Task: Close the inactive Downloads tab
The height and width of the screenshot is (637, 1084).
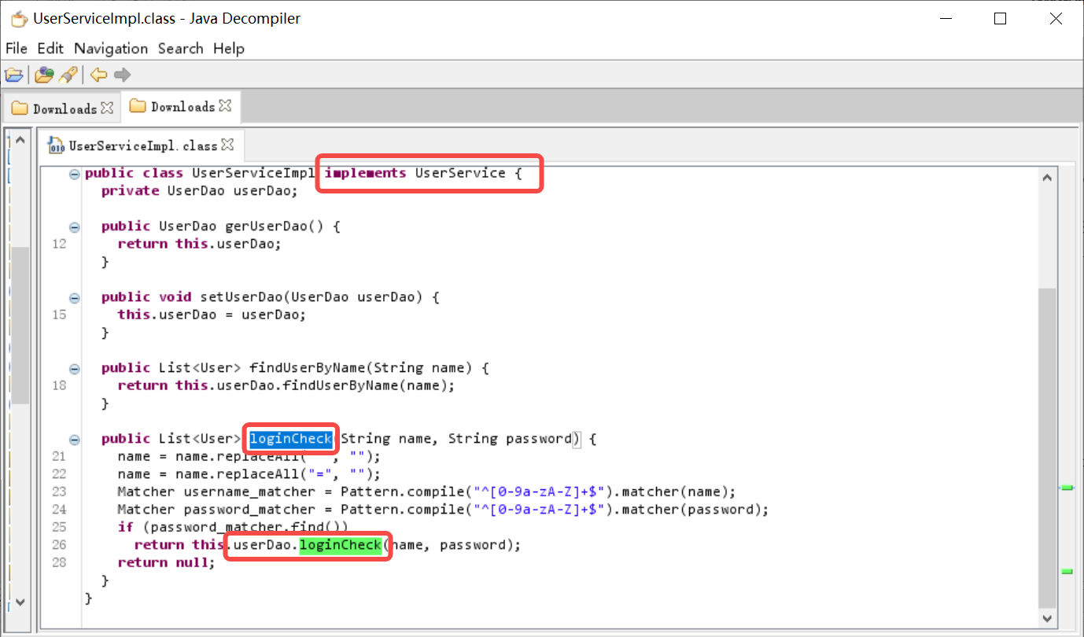Action: coord(107,107)
